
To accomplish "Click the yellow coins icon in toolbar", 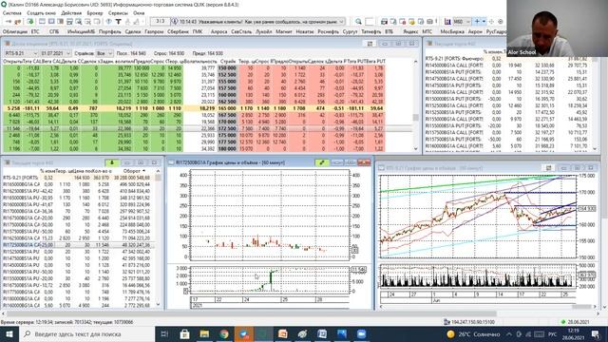I will pyautogui.click(x=411, y=22).
